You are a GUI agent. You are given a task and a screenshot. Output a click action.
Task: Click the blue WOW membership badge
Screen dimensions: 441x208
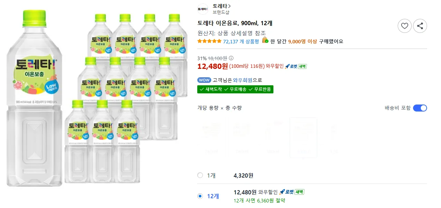[x=204, y=80]
